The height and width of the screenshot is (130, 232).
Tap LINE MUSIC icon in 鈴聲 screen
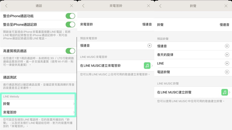point(225,92)
